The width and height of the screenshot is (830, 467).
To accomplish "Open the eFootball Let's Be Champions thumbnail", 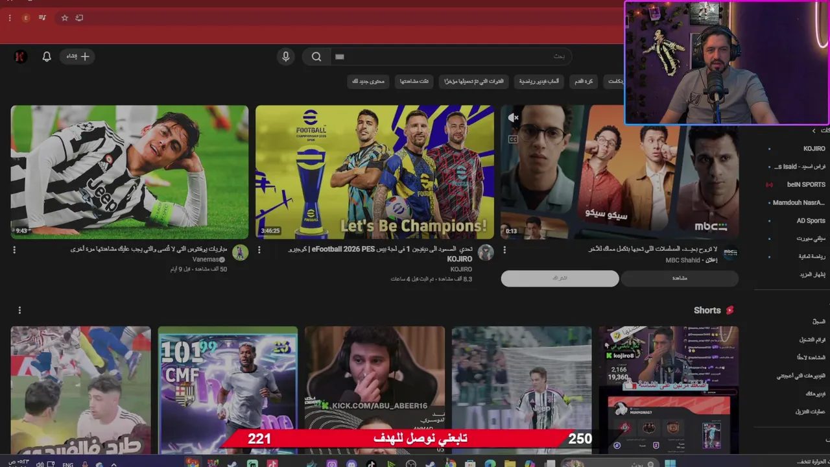I will coord(374,172).
